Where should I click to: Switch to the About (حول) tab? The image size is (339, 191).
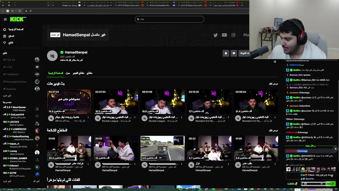click(68, 73)
